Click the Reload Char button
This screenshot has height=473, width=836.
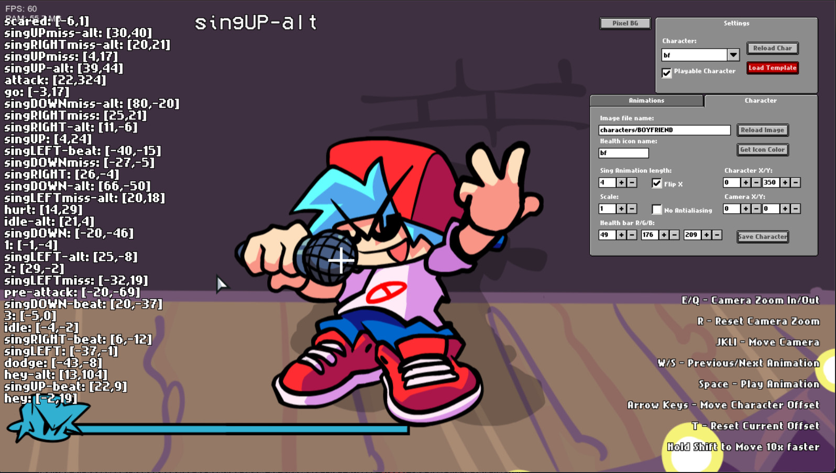[773, 48]
